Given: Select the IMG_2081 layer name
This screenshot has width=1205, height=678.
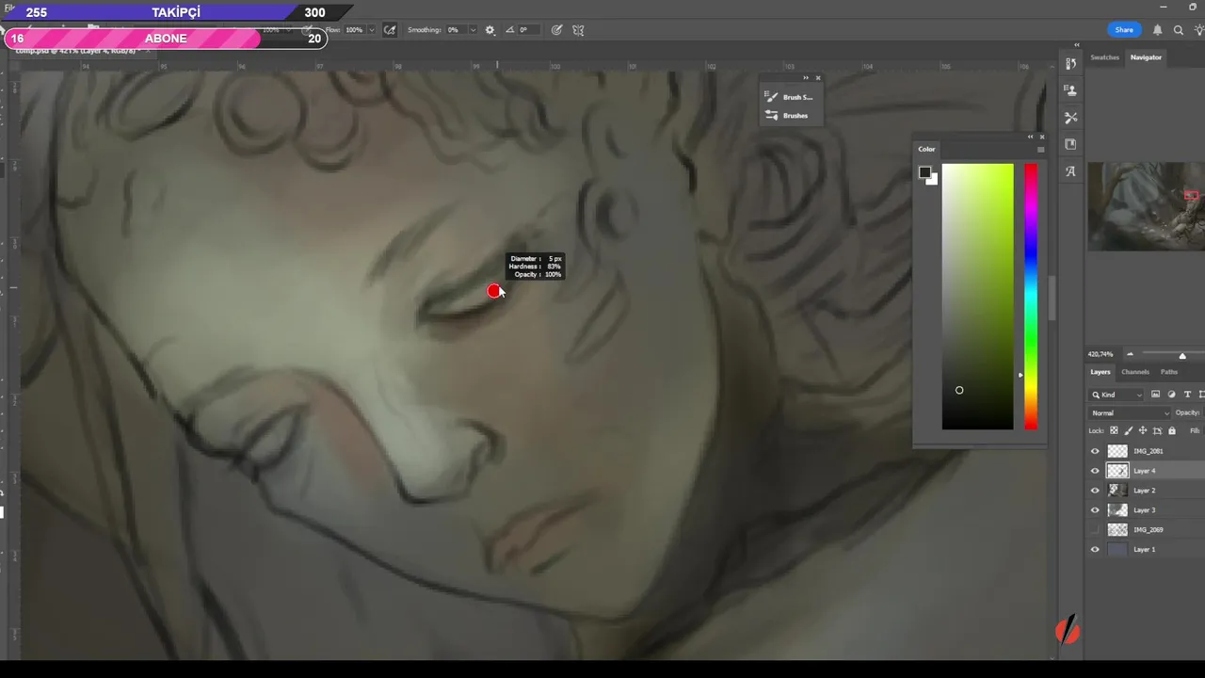Looking at the screenshot, I should pyautogui.click(x=1148, y=451).
